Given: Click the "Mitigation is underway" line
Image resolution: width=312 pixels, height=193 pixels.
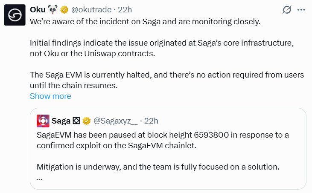Looking at the screenshot, I should tap(158, 167).
